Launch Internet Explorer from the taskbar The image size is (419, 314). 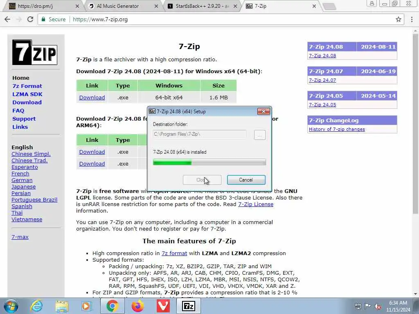36,306
